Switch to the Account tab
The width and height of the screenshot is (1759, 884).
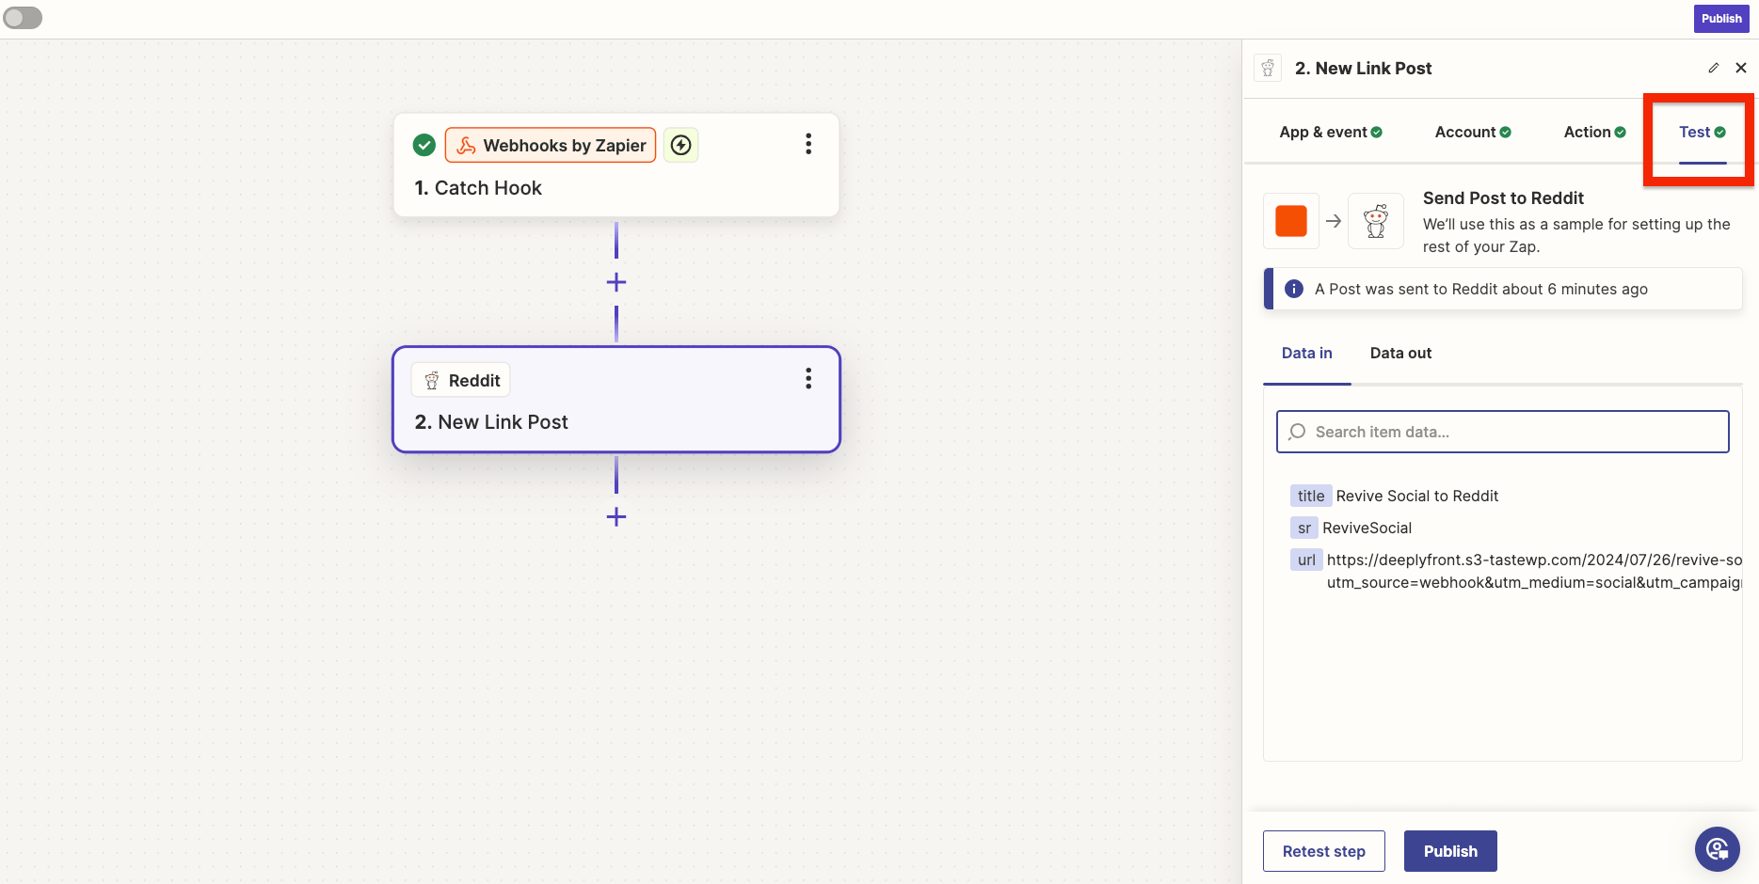point(1472,133)
